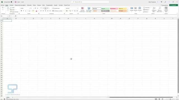The height and width of the screenshot is (100, 179).
Task: Switch to the Fórmulas tab
Action: click(29, 5)
